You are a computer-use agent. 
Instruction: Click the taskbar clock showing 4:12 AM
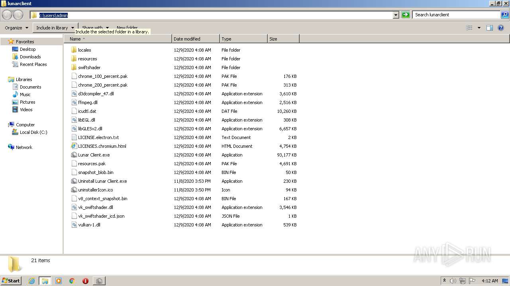click(490, 281)
